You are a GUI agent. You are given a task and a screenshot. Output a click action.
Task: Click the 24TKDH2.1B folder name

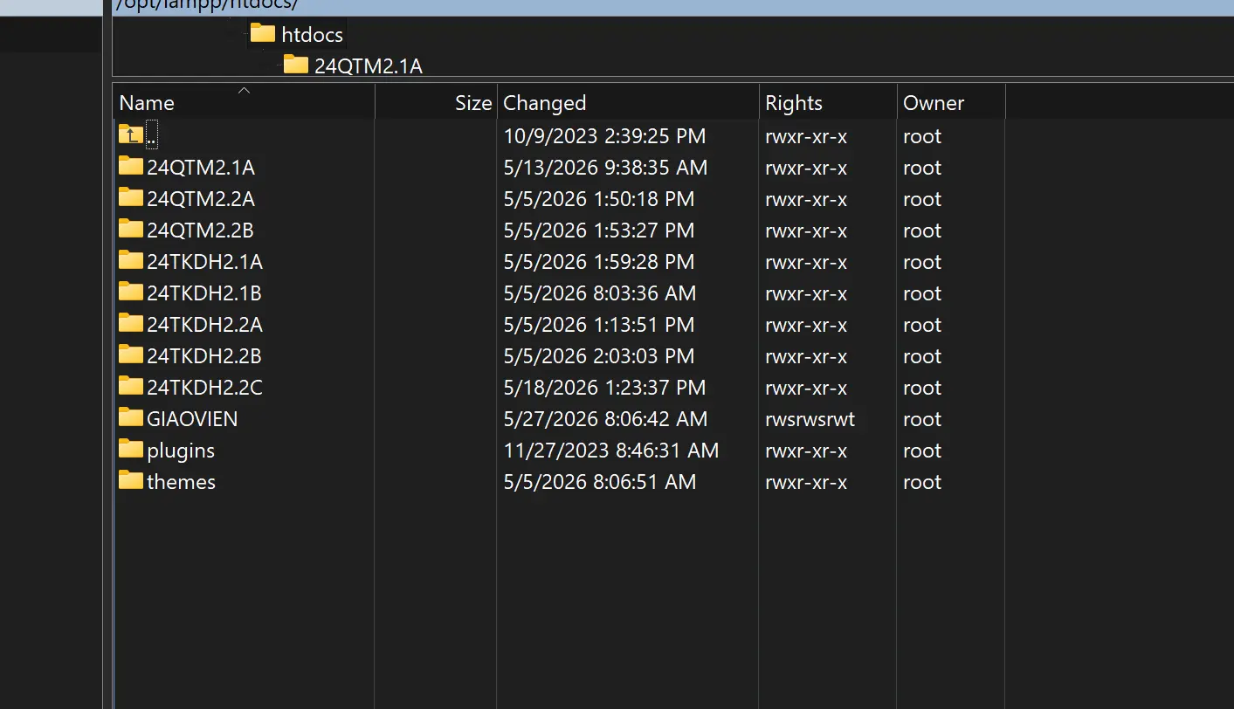[x=204, y=293]
